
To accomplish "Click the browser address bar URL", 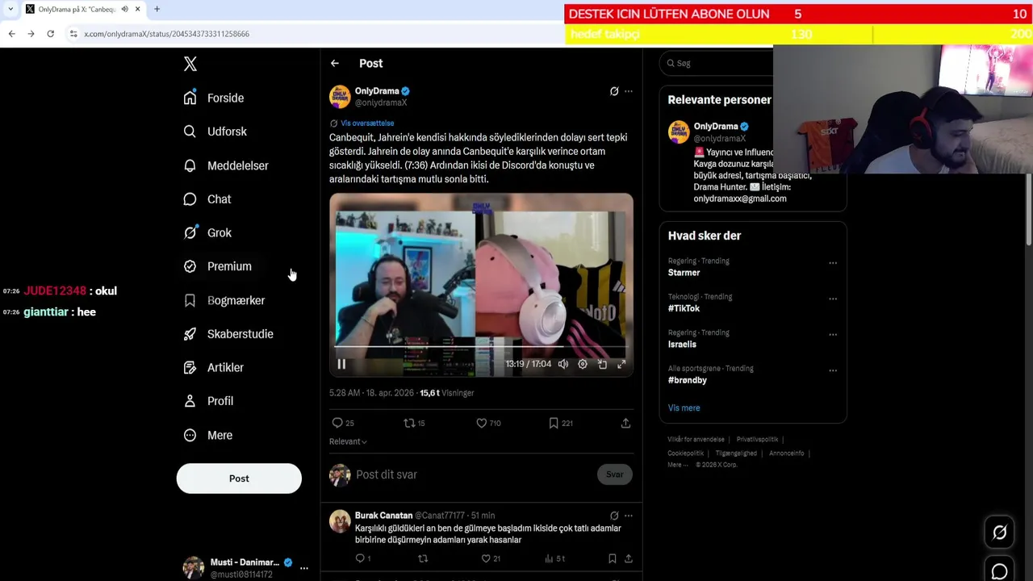I will point(166,34).
